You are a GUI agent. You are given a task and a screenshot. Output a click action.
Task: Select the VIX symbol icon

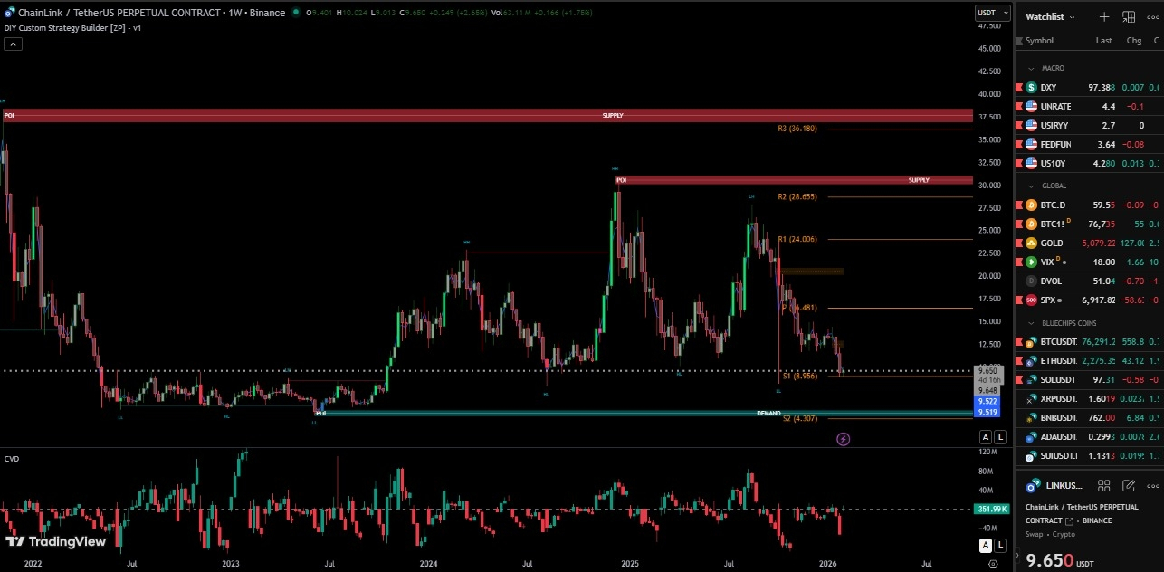click(x=1031, y=262)
